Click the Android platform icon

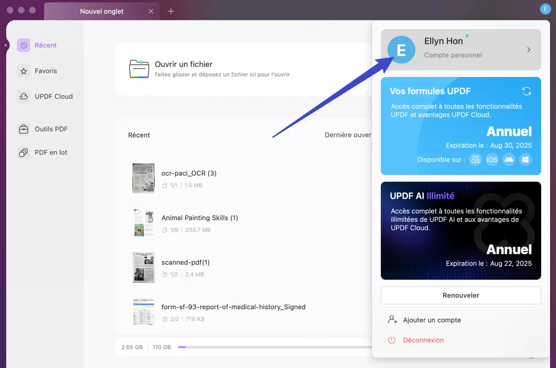point(509,160)
